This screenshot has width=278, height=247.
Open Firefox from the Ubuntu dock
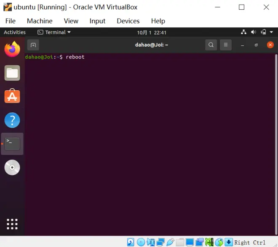(12, 49)
